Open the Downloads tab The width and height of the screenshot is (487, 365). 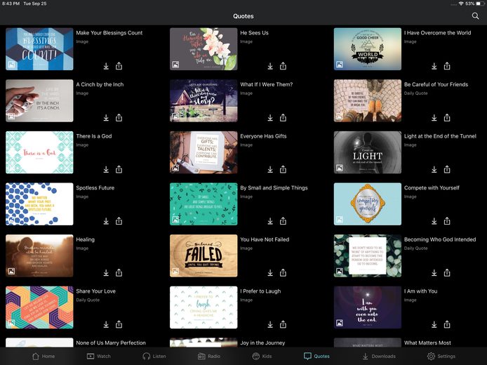tap(379, 356)
